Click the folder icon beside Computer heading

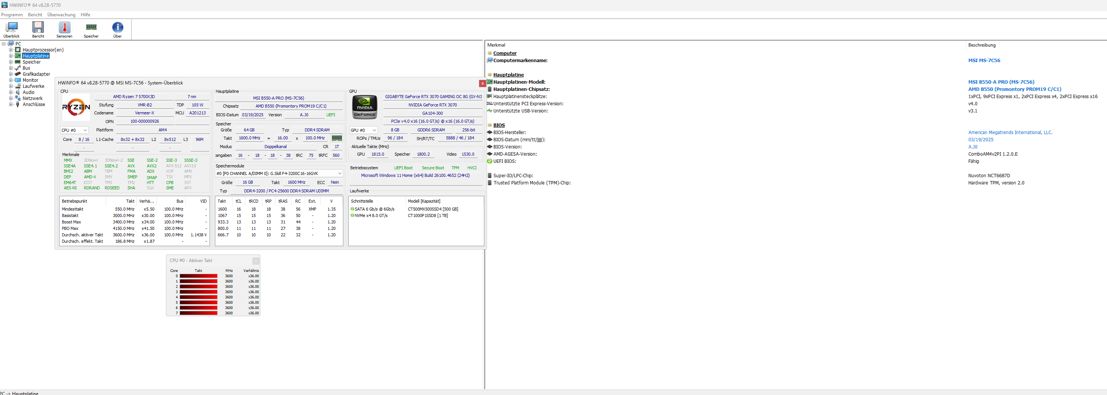tap(490, 53)
